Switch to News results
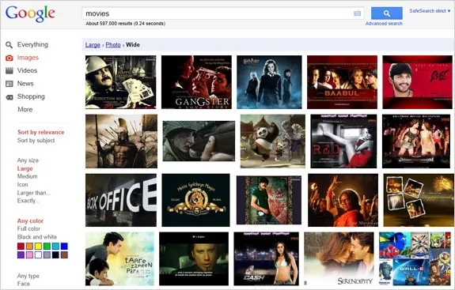The width and height of the screenshot is (455, 290). click(25, 84)
